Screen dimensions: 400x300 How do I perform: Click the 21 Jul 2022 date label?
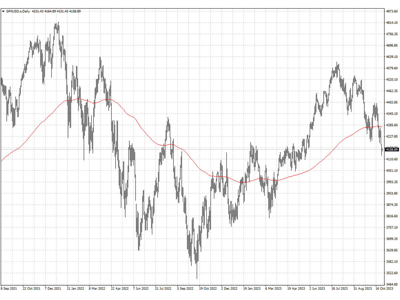[163, 288]
